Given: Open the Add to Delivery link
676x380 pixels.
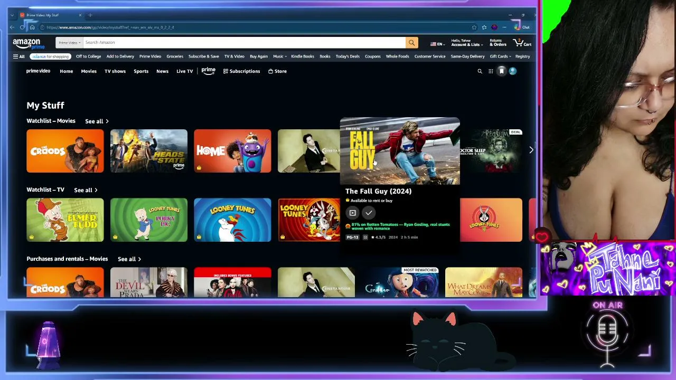Looking at the screenshot, I should click(120, 56).
